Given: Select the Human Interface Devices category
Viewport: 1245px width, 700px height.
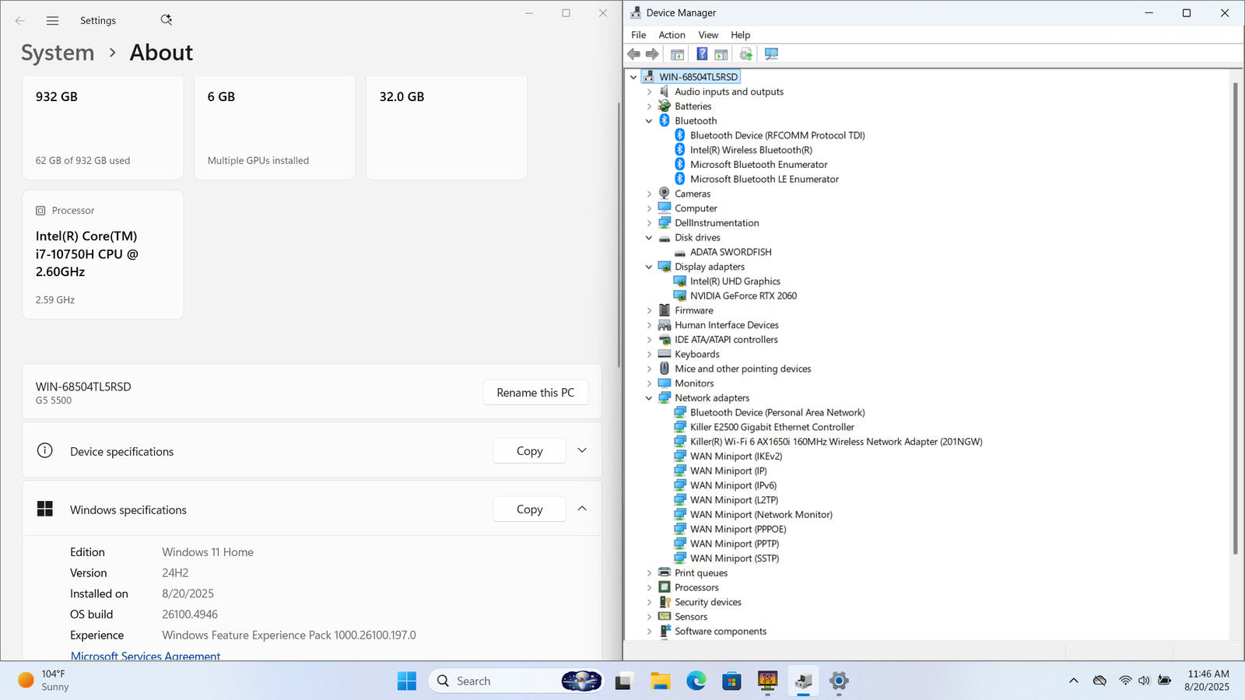Looking at the screenshot, I should [726, 325].
